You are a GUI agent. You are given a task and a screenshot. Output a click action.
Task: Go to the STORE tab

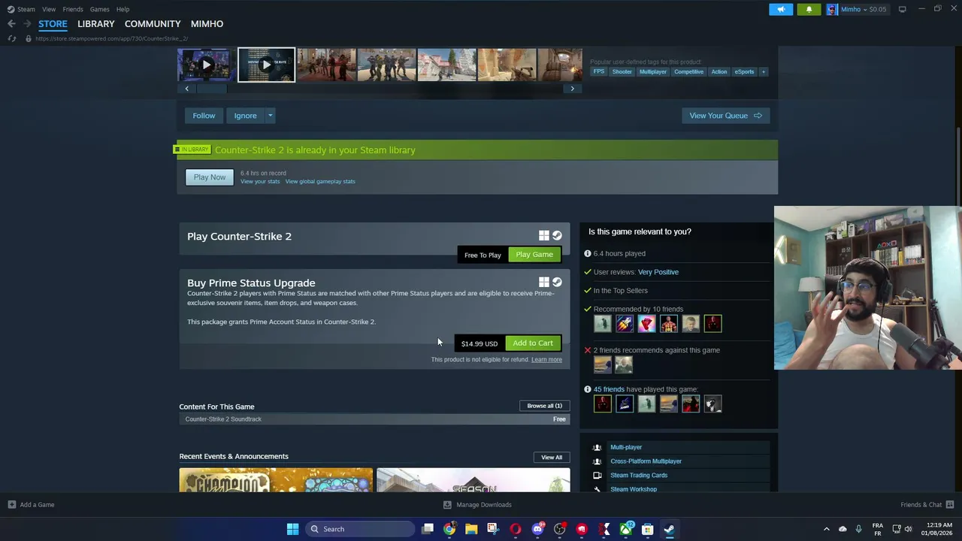pos(53,24)
